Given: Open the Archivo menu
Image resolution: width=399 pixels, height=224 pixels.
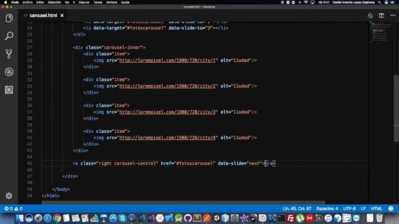Looking at the screenshot, I should pos(27,2).
